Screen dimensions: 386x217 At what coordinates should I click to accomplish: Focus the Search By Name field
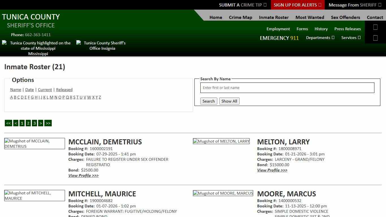click(287, 88)
